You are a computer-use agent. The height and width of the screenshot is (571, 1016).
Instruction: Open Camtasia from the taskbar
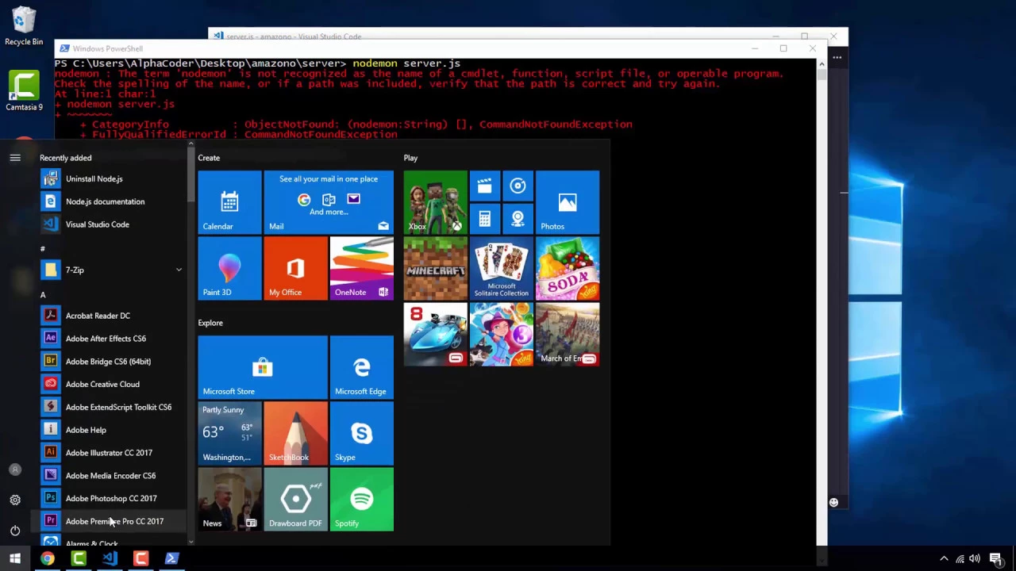[x=79, y=559]
